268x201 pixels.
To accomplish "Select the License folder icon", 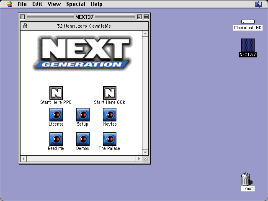I will point(56,115).
